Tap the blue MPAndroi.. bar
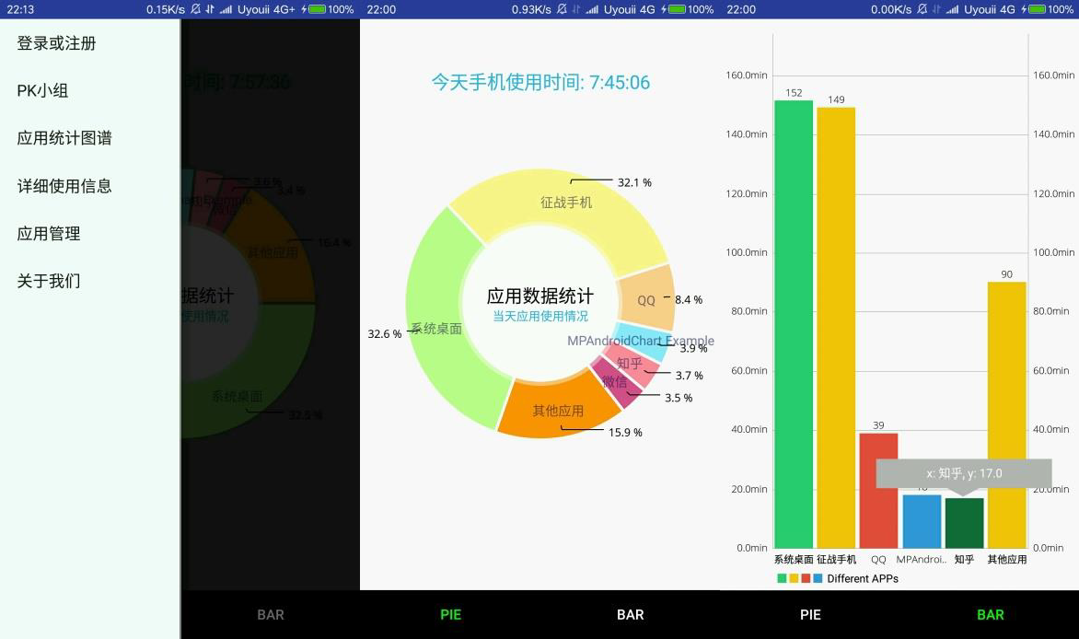 pyautogui.click(x=922, y=521)
